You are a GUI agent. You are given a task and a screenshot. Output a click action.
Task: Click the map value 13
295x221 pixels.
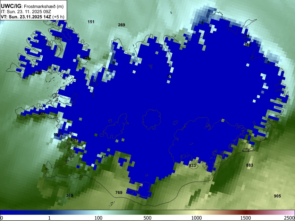[x=56, y=135]
